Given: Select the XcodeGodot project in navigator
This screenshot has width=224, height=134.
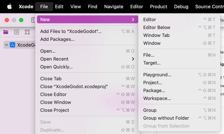Looking at the screenshot, I should point(19,45).
